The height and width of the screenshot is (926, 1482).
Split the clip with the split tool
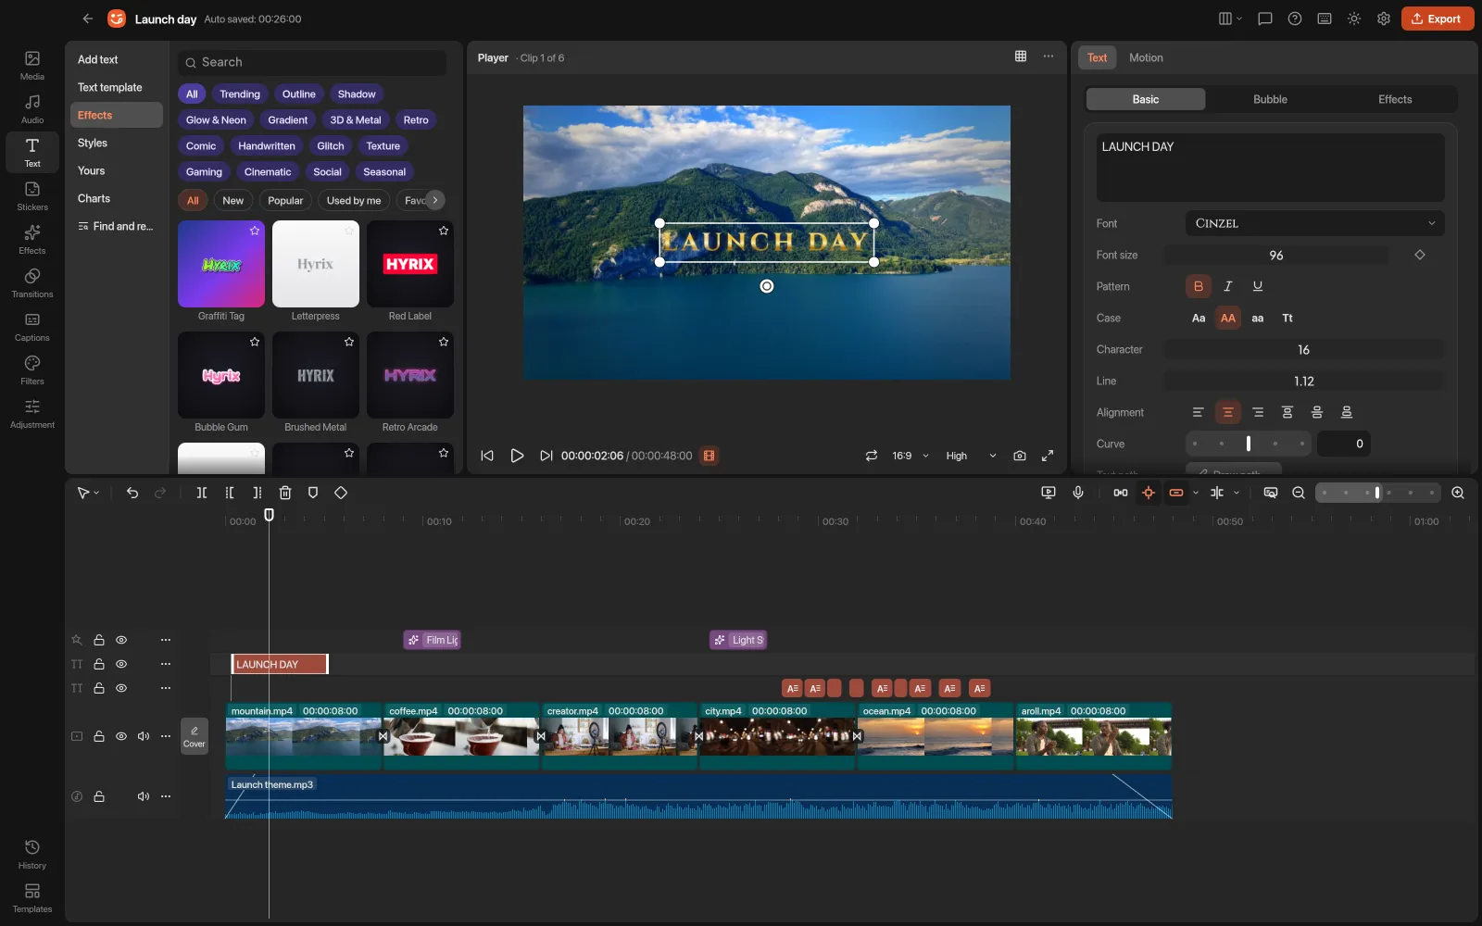[x=202, y=493]
